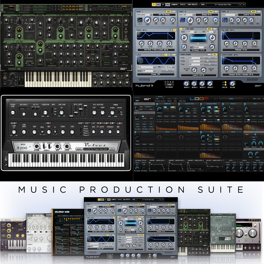Select LFO tab 3 in Hybrid 3
This screenshot has width=264, height=264.
point(169,55)
